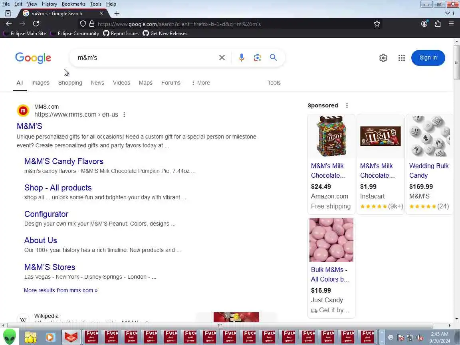Open the alien start button
This screenshot has height=345, width=460.
point(10,337)
